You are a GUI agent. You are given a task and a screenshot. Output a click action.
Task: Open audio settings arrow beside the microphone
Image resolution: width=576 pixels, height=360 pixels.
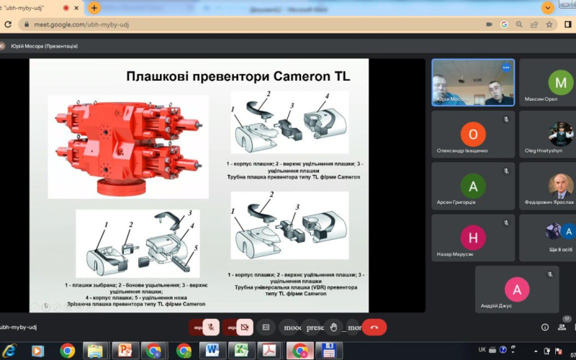(x=197, y=327)
